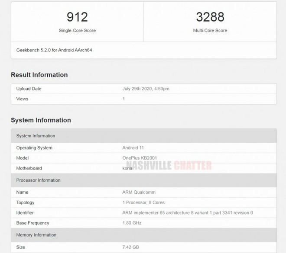Click the kona motherboard value
Screen dimensions: 286x253
[x=127, y=168]
